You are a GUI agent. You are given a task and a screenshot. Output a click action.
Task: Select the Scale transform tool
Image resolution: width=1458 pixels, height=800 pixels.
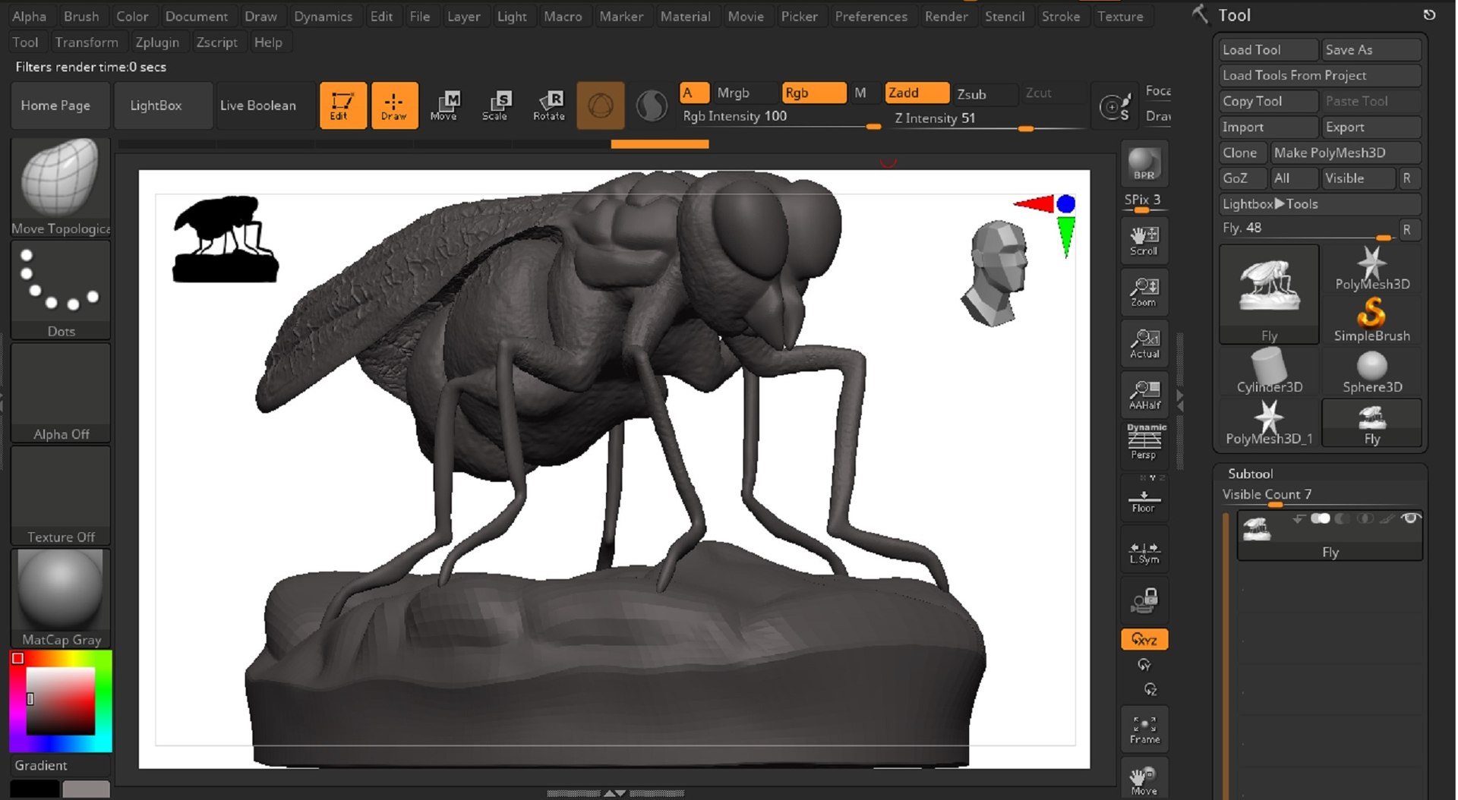[495, 106]
